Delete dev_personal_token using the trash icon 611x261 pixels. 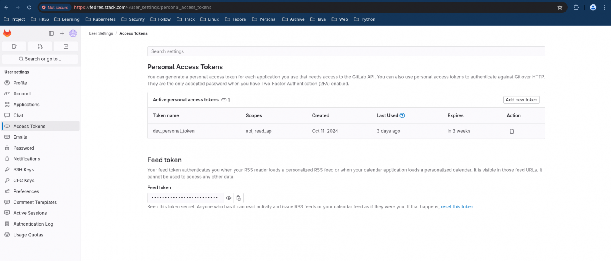512,131
